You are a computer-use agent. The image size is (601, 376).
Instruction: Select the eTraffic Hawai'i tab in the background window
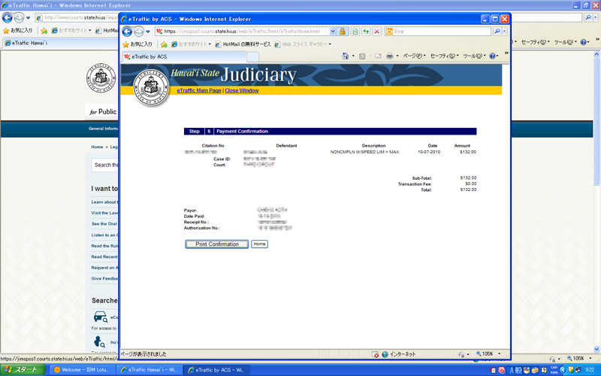pos(62,43)
